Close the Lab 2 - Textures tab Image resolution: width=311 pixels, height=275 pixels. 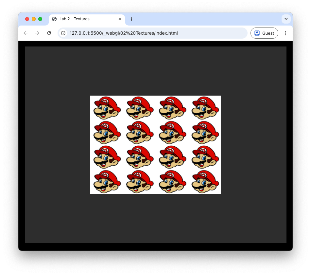point(120,19)
